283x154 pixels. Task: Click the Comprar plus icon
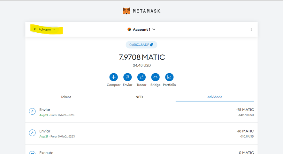[113, 77]
